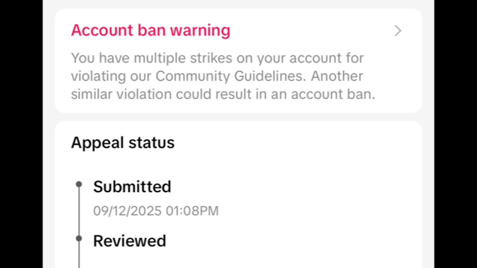Click the black bar right of the app
Screen dimensions: 477x268
[x=455, y=134]
